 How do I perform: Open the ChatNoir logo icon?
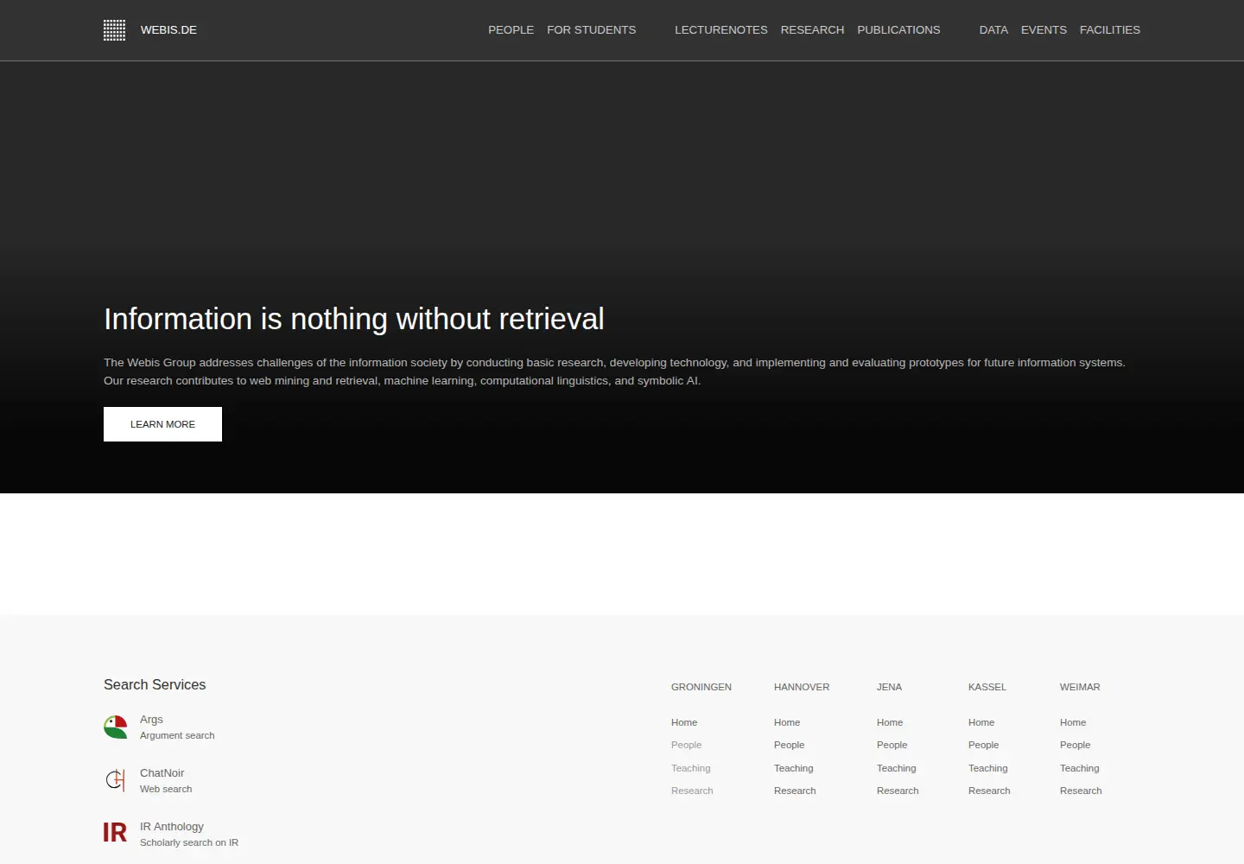tap(116, 780)
